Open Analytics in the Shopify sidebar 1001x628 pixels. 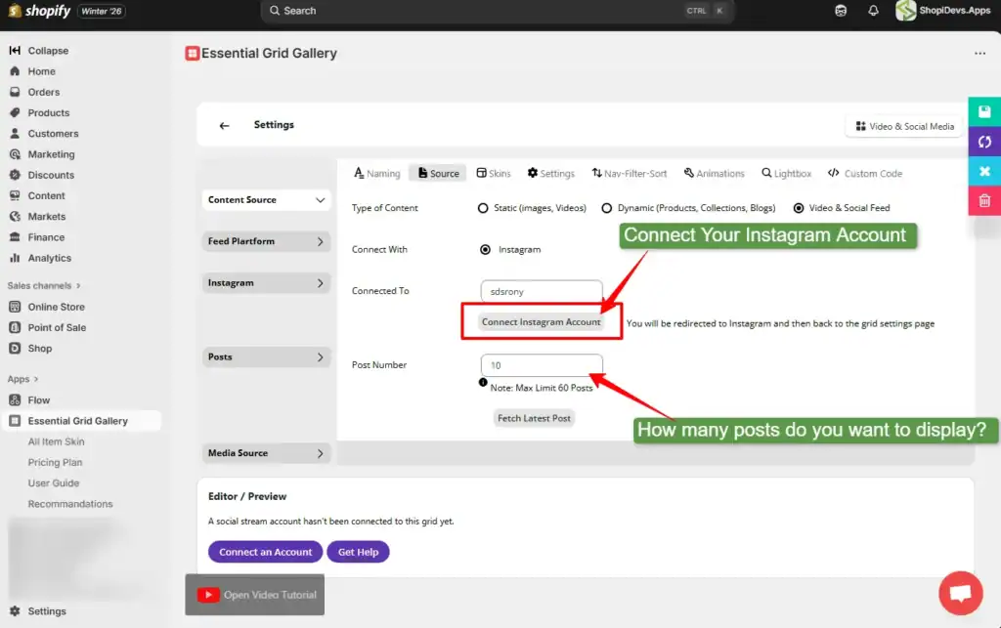pos(49,258)
